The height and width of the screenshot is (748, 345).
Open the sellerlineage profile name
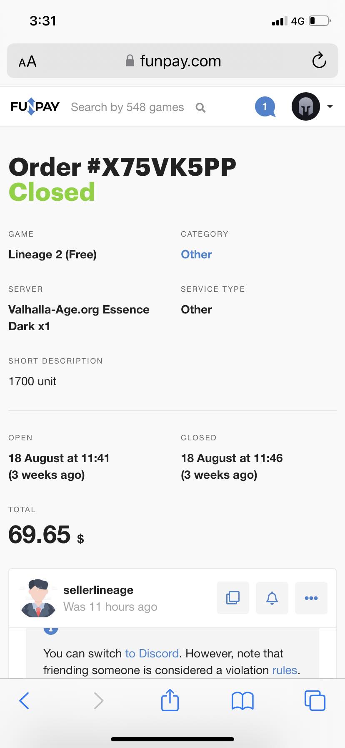98,590
